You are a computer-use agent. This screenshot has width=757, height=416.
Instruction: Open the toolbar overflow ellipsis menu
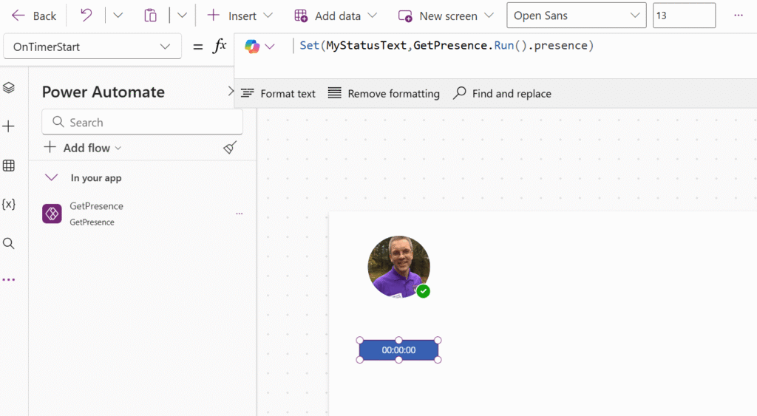[x=739, y=16]
